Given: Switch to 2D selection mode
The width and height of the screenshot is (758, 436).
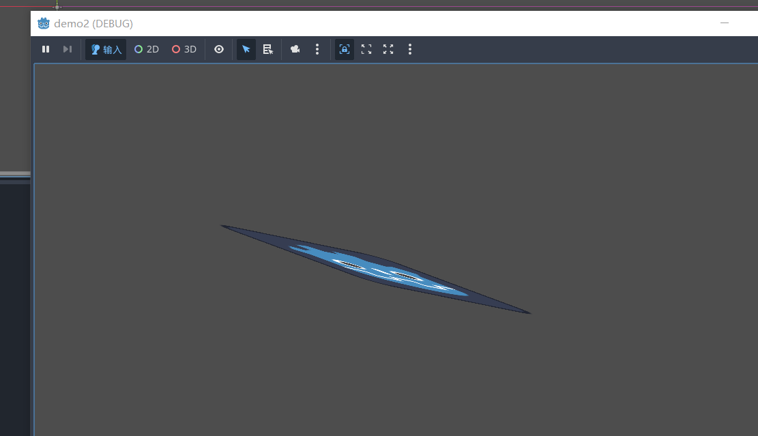Looking at the screenshot, I should 147,49.
